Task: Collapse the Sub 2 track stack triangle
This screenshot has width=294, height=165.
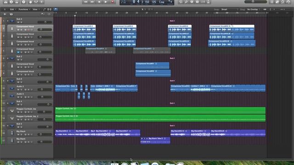Action: [x=8, y=58]
